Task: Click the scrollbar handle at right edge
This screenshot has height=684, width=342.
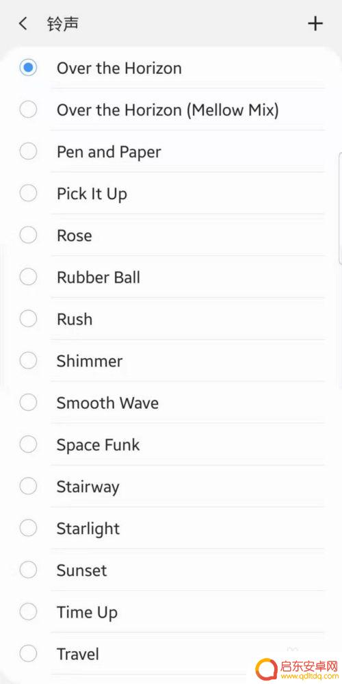Action: point(340,208)
